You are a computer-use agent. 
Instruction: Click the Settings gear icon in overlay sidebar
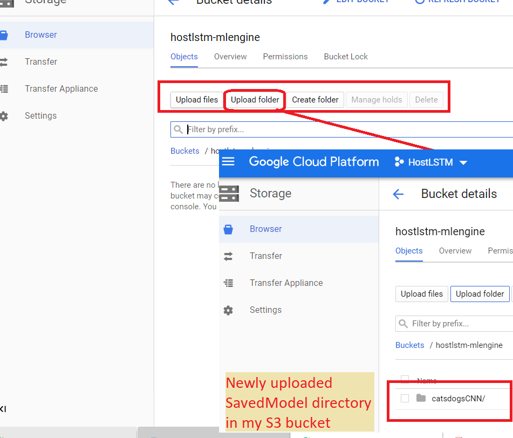pyautogui.click(x=229, y=310)
